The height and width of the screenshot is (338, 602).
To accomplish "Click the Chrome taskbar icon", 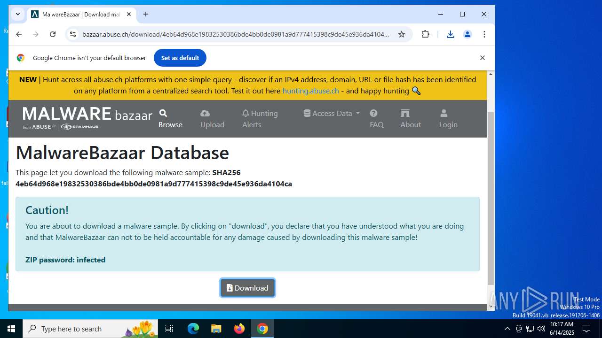I will tap(262, 329).
